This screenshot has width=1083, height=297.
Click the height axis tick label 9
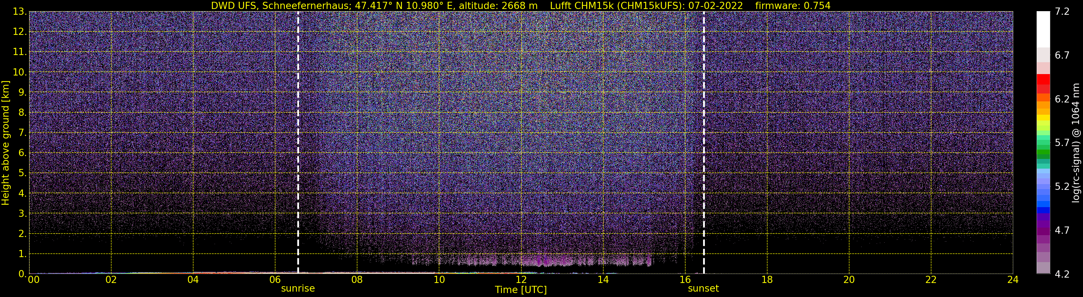(x=22, y=92)
